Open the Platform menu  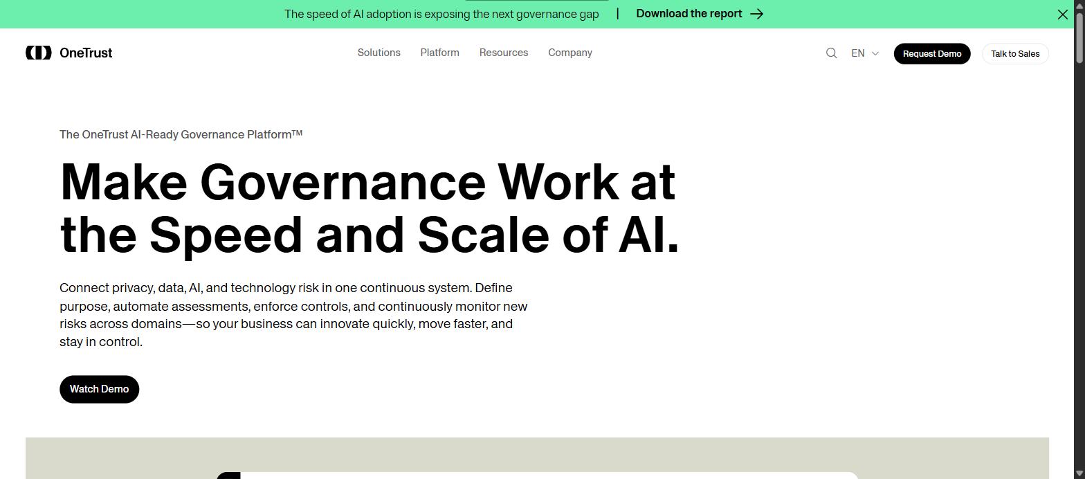click(439, 53)
